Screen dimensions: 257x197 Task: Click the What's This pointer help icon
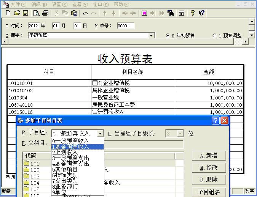(201, 13)
